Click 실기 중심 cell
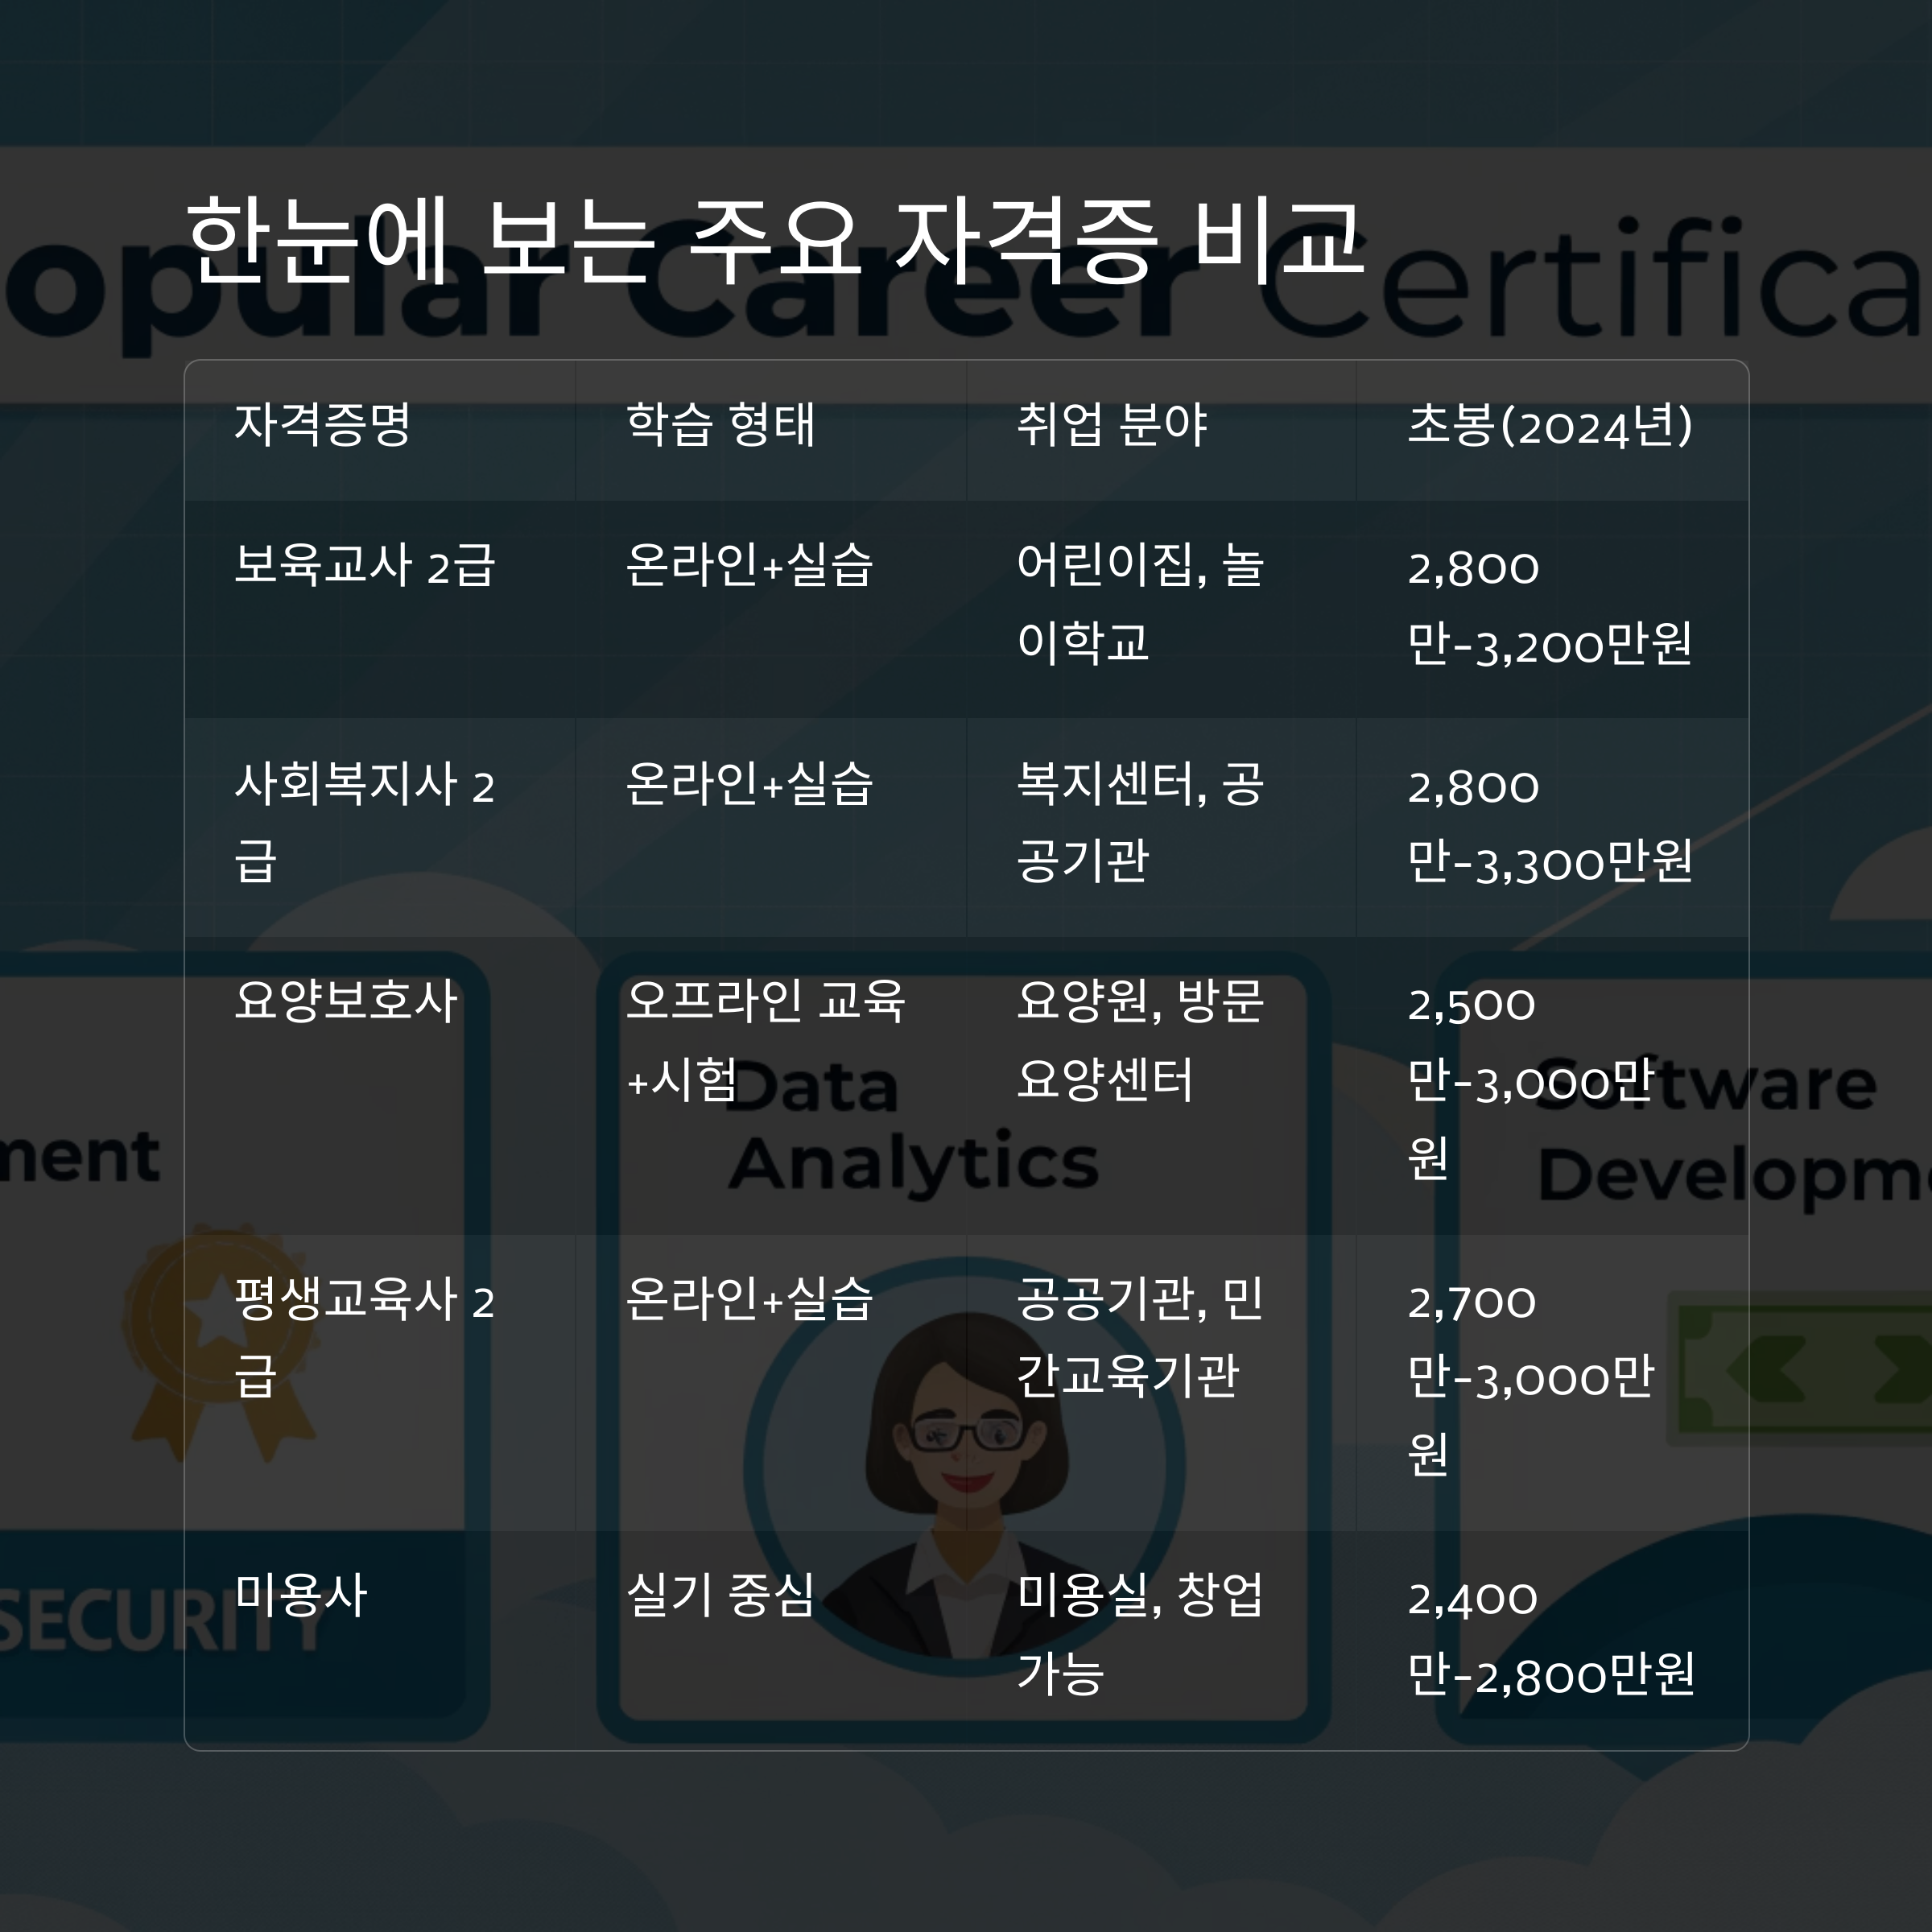 [x=720, y=1594]
